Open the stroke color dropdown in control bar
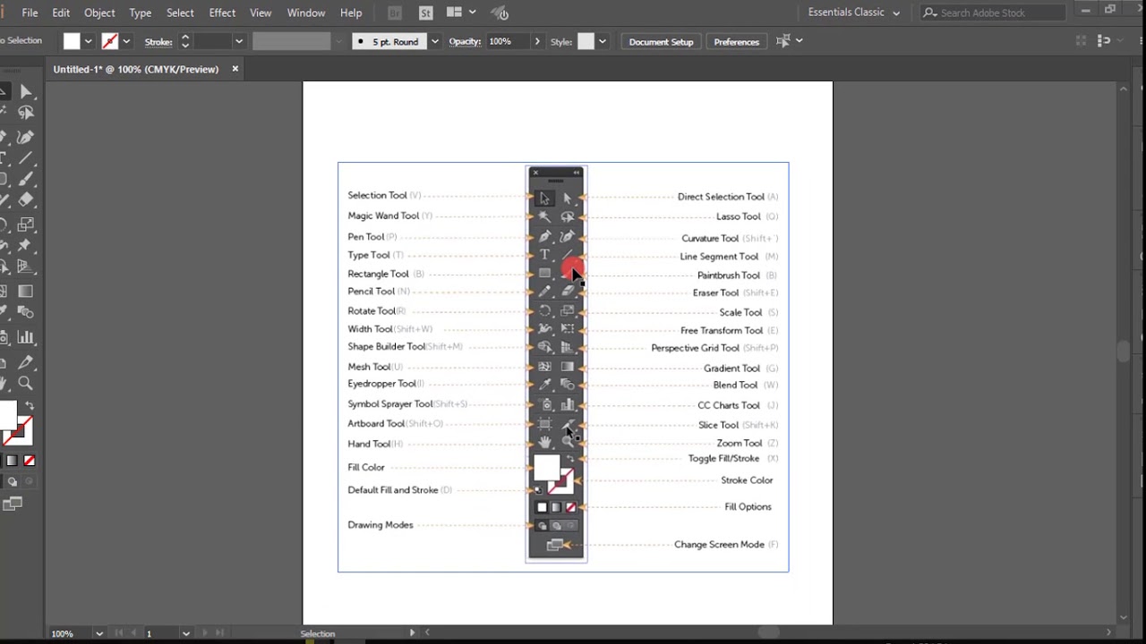This screenshot has width=1146, height=644. point(126,41)
